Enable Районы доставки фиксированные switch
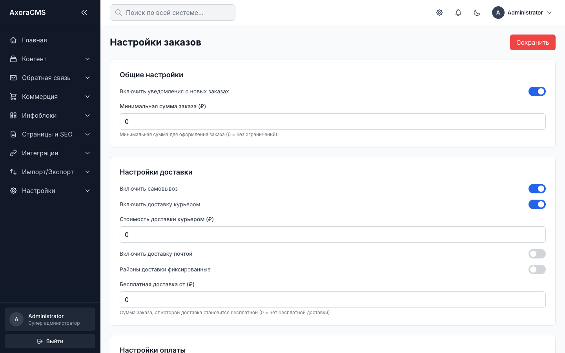The width and height of the screenshot is (565, 353). click(537, 269)
